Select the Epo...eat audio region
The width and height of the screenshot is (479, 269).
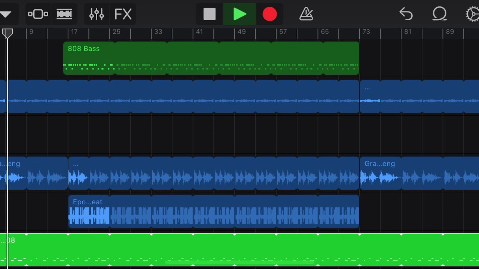[214, 211]
